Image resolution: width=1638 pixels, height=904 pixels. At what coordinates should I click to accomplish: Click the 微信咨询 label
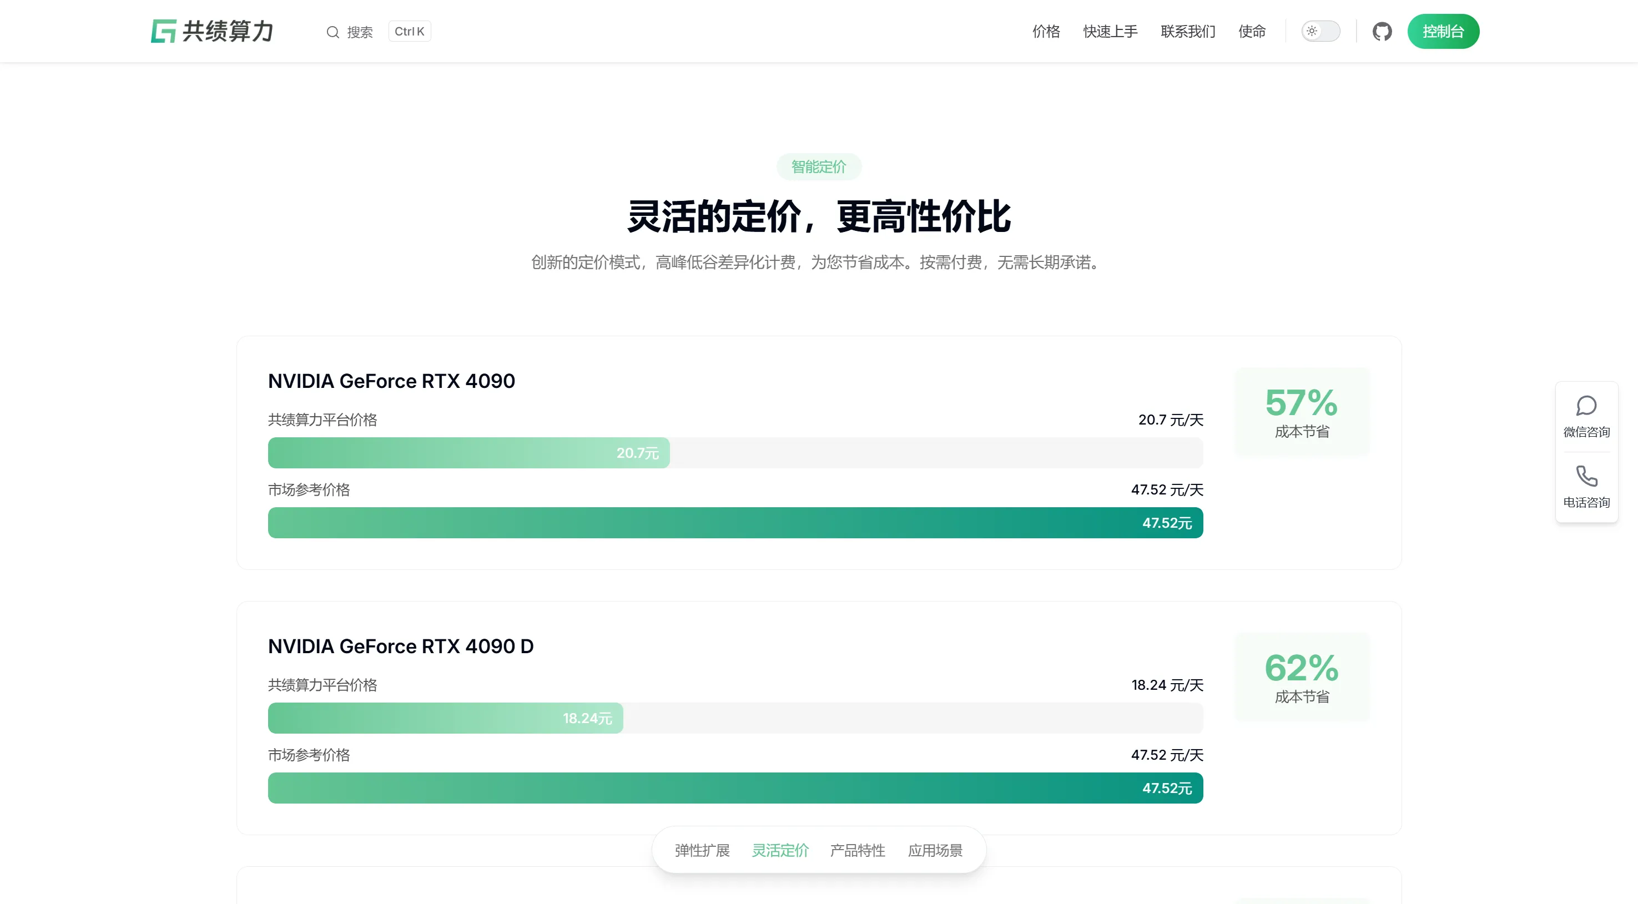tap(1586, 432)
